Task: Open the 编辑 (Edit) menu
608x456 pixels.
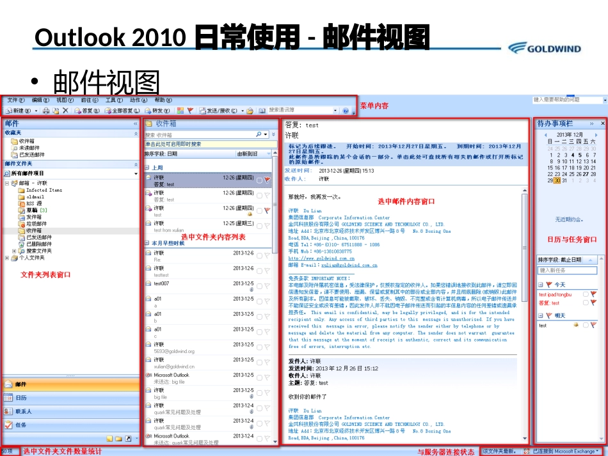Action: coord(40,100)
